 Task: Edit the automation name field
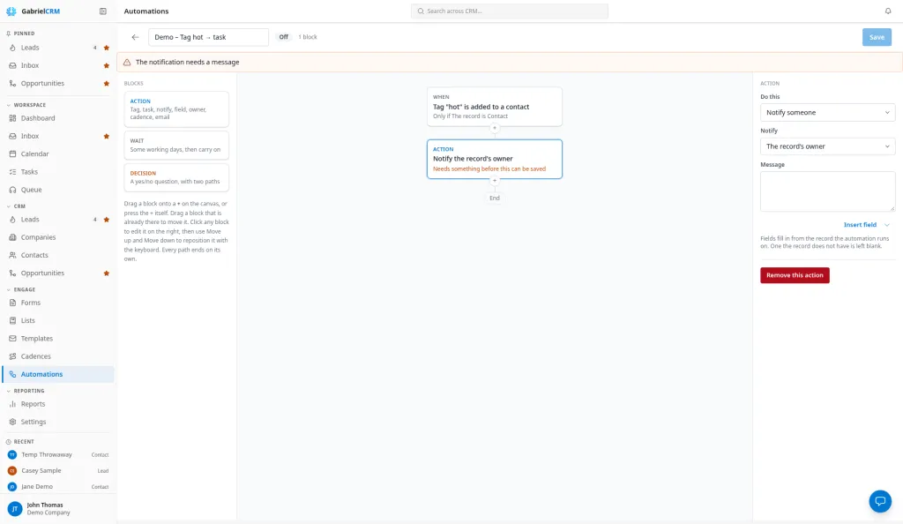(x=208, y=37)
